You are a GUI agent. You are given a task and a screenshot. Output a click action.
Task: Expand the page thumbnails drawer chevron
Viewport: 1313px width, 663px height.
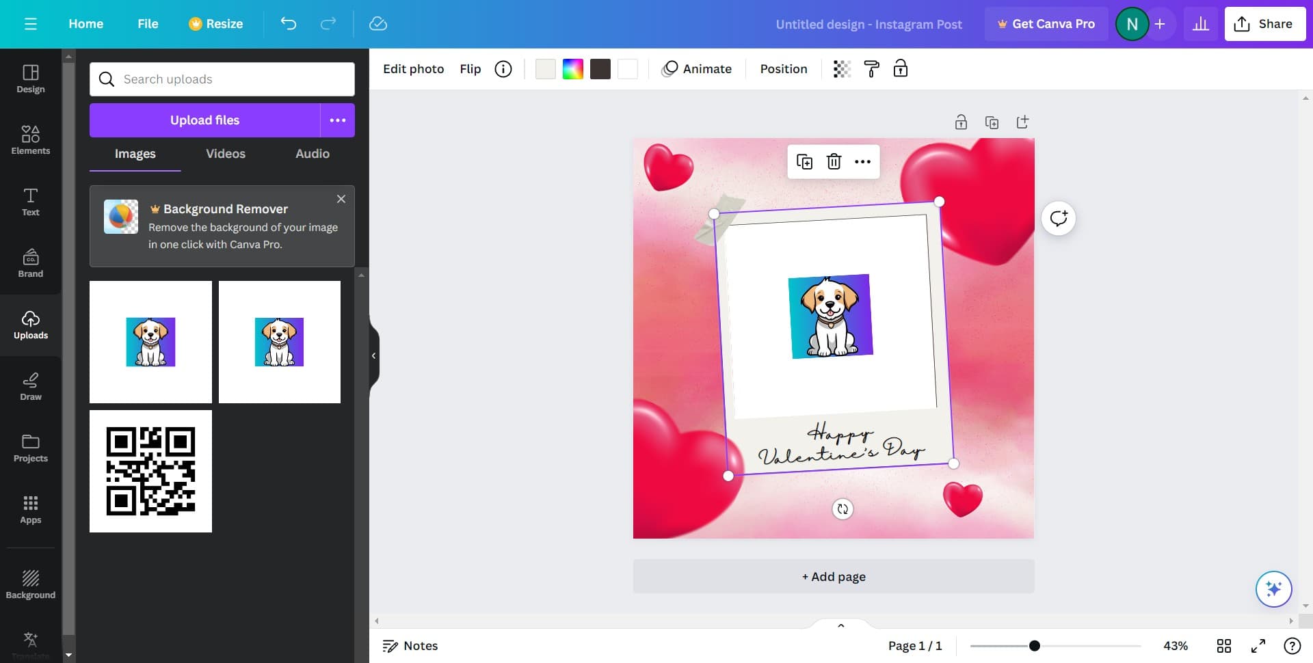point(840,625)
